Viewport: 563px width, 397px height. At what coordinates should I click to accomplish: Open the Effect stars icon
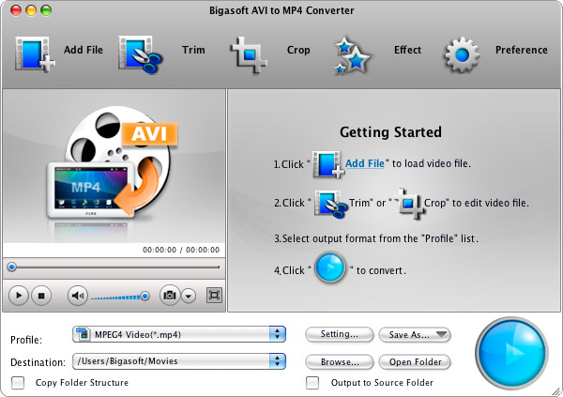click(x=354, y=53)
